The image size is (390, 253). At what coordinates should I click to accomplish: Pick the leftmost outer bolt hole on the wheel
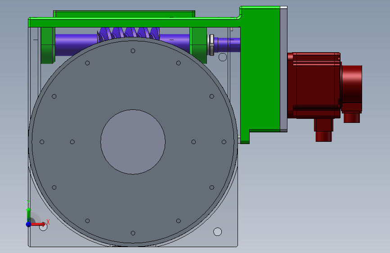42,142
